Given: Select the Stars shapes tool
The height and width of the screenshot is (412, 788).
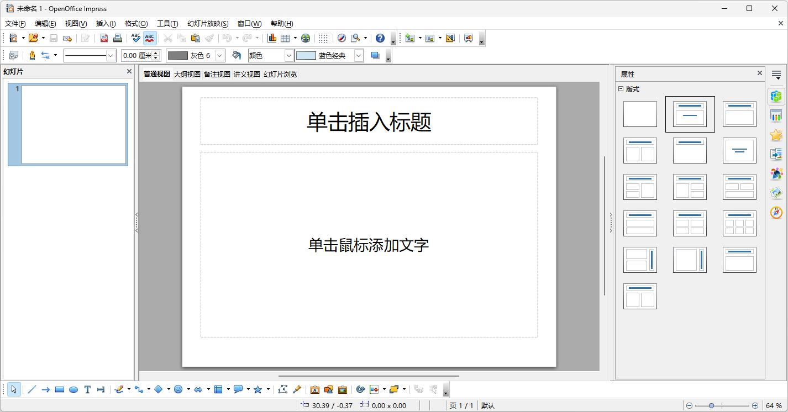Looking at the screenshot, I should 258,389.
